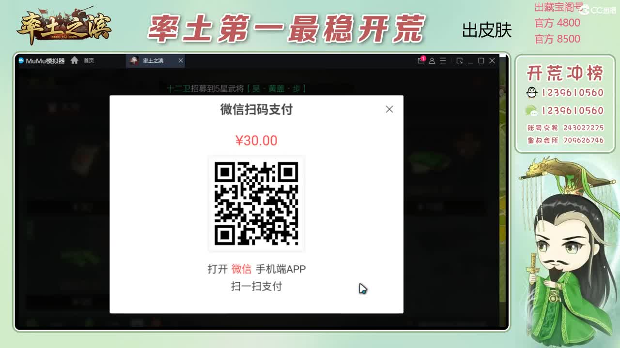620x348 pixels.
Task: Click the 官方 8500 text
Action: pyautogui.click(x=557, y=39)
